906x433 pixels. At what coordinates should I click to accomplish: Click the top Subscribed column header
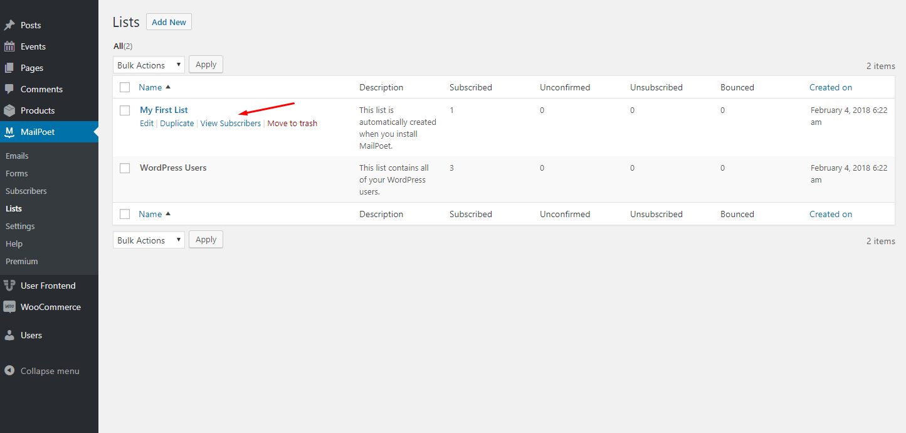[471, 87]
